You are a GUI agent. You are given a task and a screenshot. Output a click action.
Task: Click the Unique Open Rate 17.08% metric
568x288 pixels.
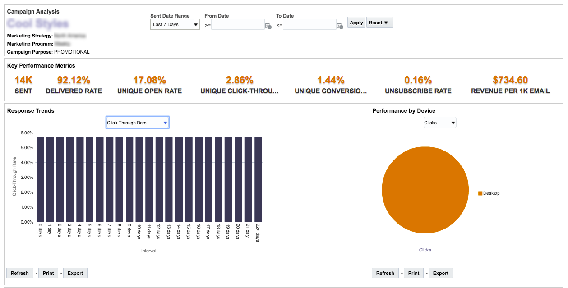[149, 80]
